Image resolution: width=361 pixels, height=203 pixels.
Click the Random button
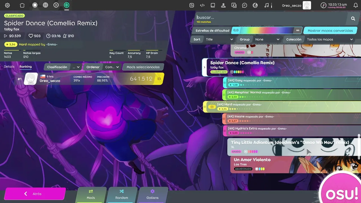122,195
